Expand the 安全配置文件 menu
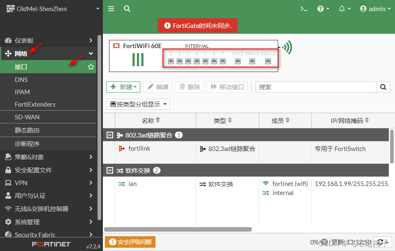 (x=49, y=170)
